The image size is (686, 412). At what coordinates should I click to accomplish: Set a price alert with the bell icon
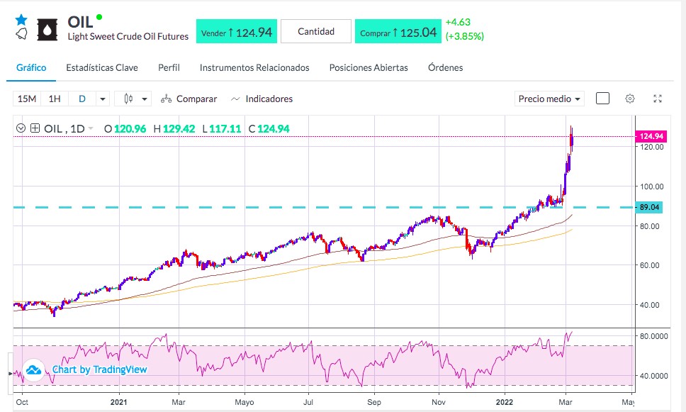21,34
